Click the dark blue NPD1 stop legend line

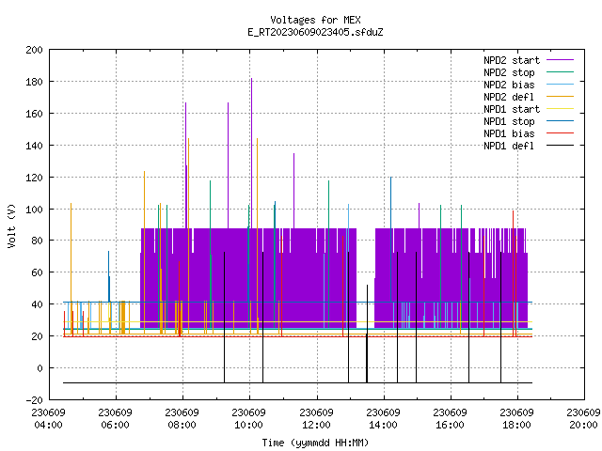pos(560,121)
